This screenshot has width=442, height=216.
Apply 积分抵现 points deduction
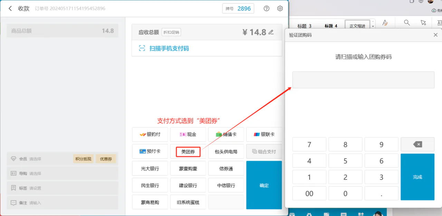pos(83,159)
